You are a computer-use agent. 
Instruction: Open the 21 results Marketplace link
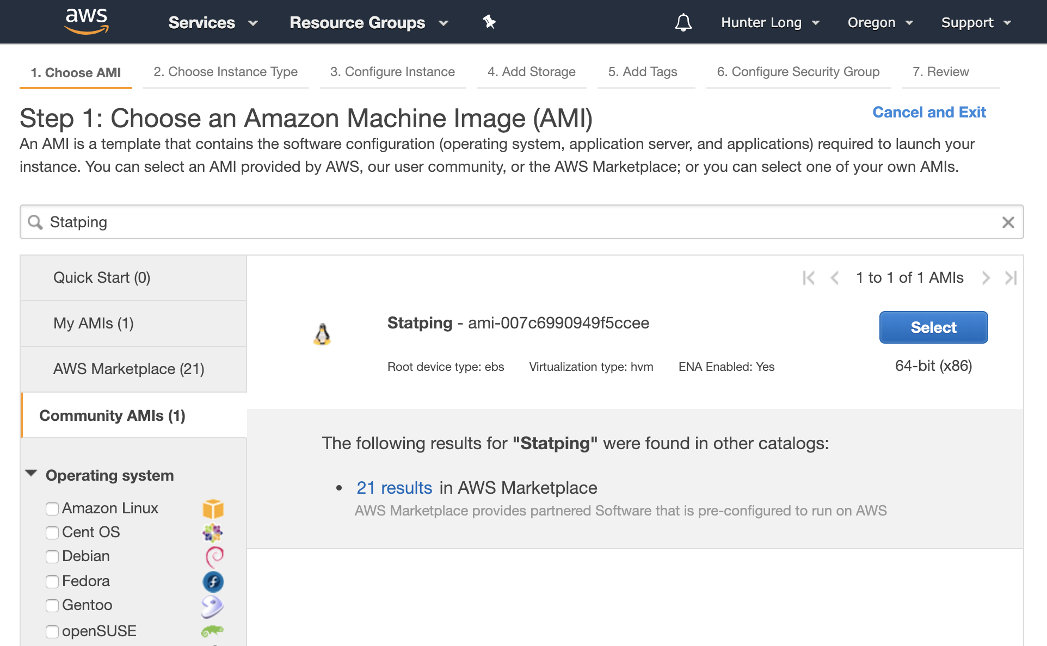pos(394,488)
